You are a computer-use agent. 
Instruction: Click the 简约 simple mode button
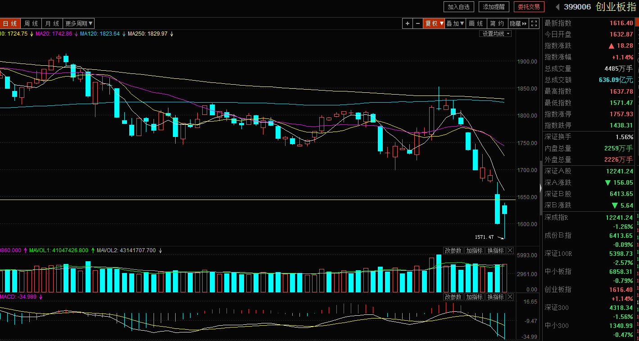click(497, 23)
